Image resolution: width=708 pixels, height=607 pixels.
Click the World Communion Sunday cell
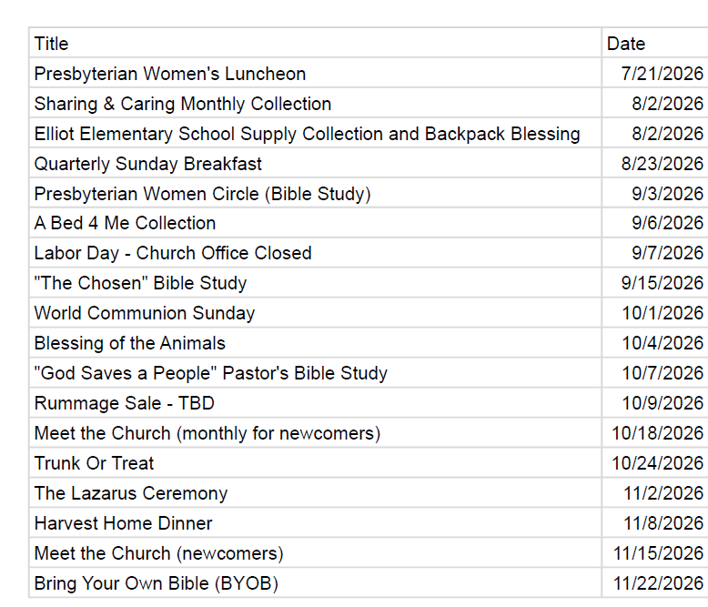[315, 313]
